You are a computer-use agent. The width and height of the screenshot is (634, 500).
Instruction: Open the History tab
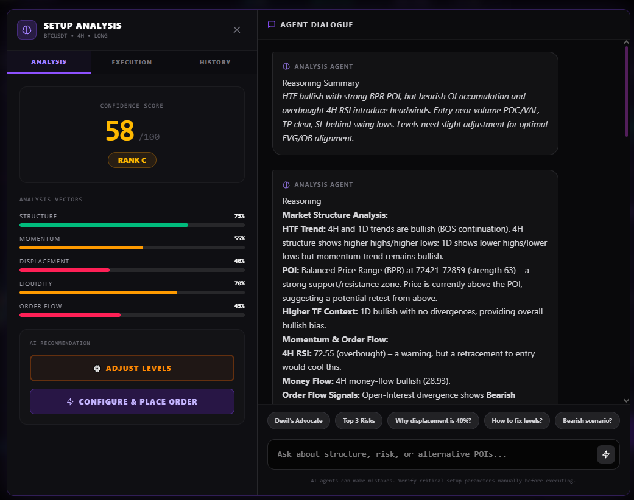click(x=215, y=62)
